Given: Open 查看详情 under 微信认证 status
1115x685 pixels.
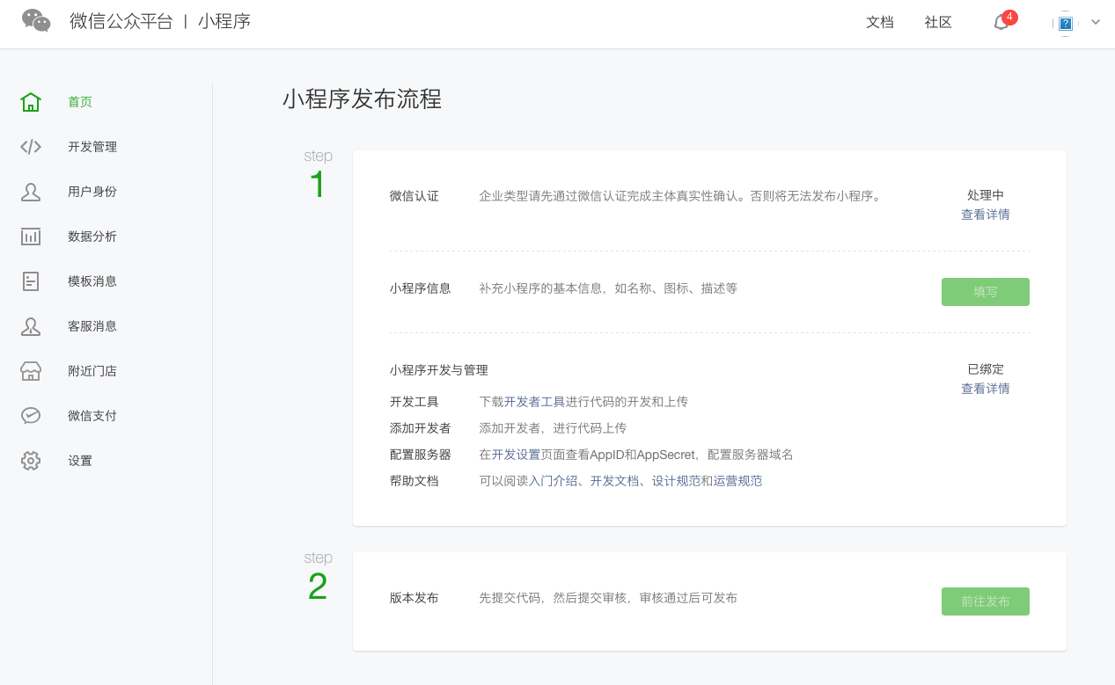Looking at the screenshot, I should point(985,214).
